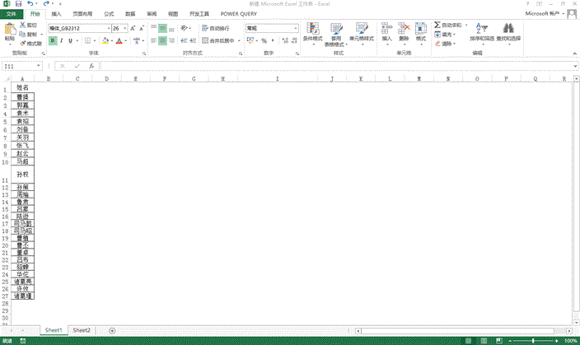Click the Sort and Filter (排序和筛选) icon

[x=481, y=30]
